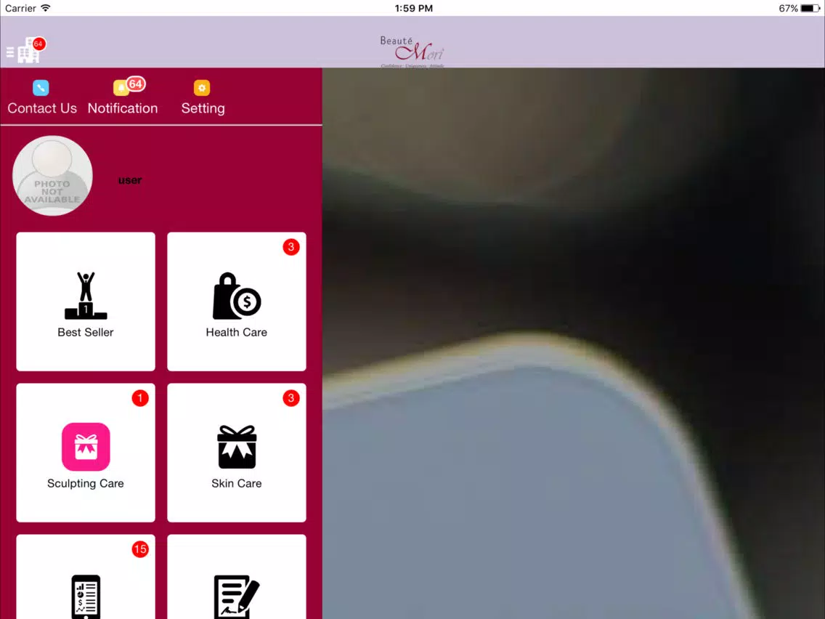This screenshot has height=619, width=825.
Task: Tap the user profile photo placeholder
Action: click(x=52, y=176)
